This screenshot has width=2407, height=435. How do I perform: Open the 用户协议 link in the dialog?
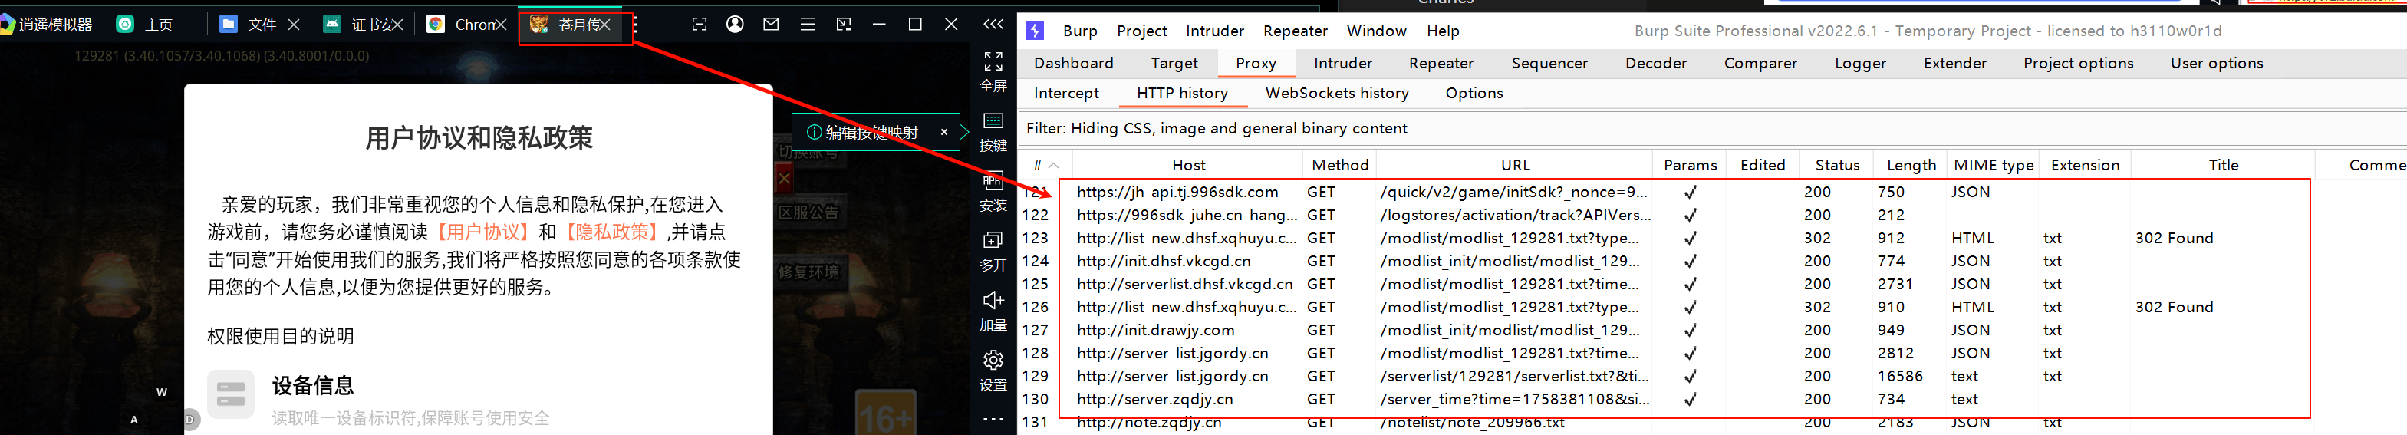pyautogui.click(x=484, y=232)
